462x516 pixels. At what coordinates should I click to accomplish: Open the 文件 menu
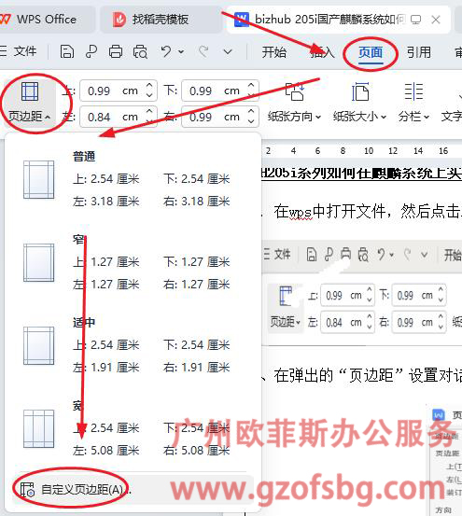[19, 51]
